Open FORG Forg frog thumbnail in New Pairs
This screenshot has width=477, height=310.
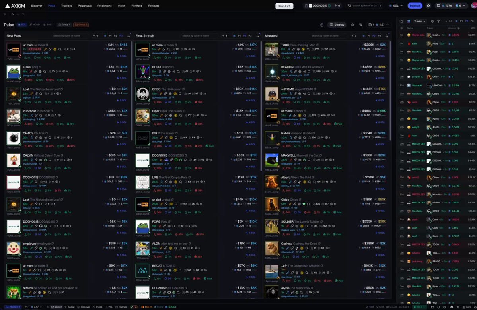14,72
